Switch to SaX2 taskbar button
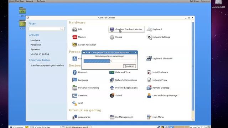The width and height of the screenshot is (228, 128). 76,127
